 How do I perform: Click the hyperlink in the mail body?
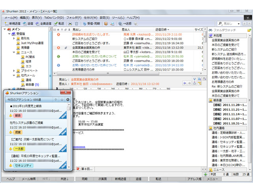coord(79,147)
